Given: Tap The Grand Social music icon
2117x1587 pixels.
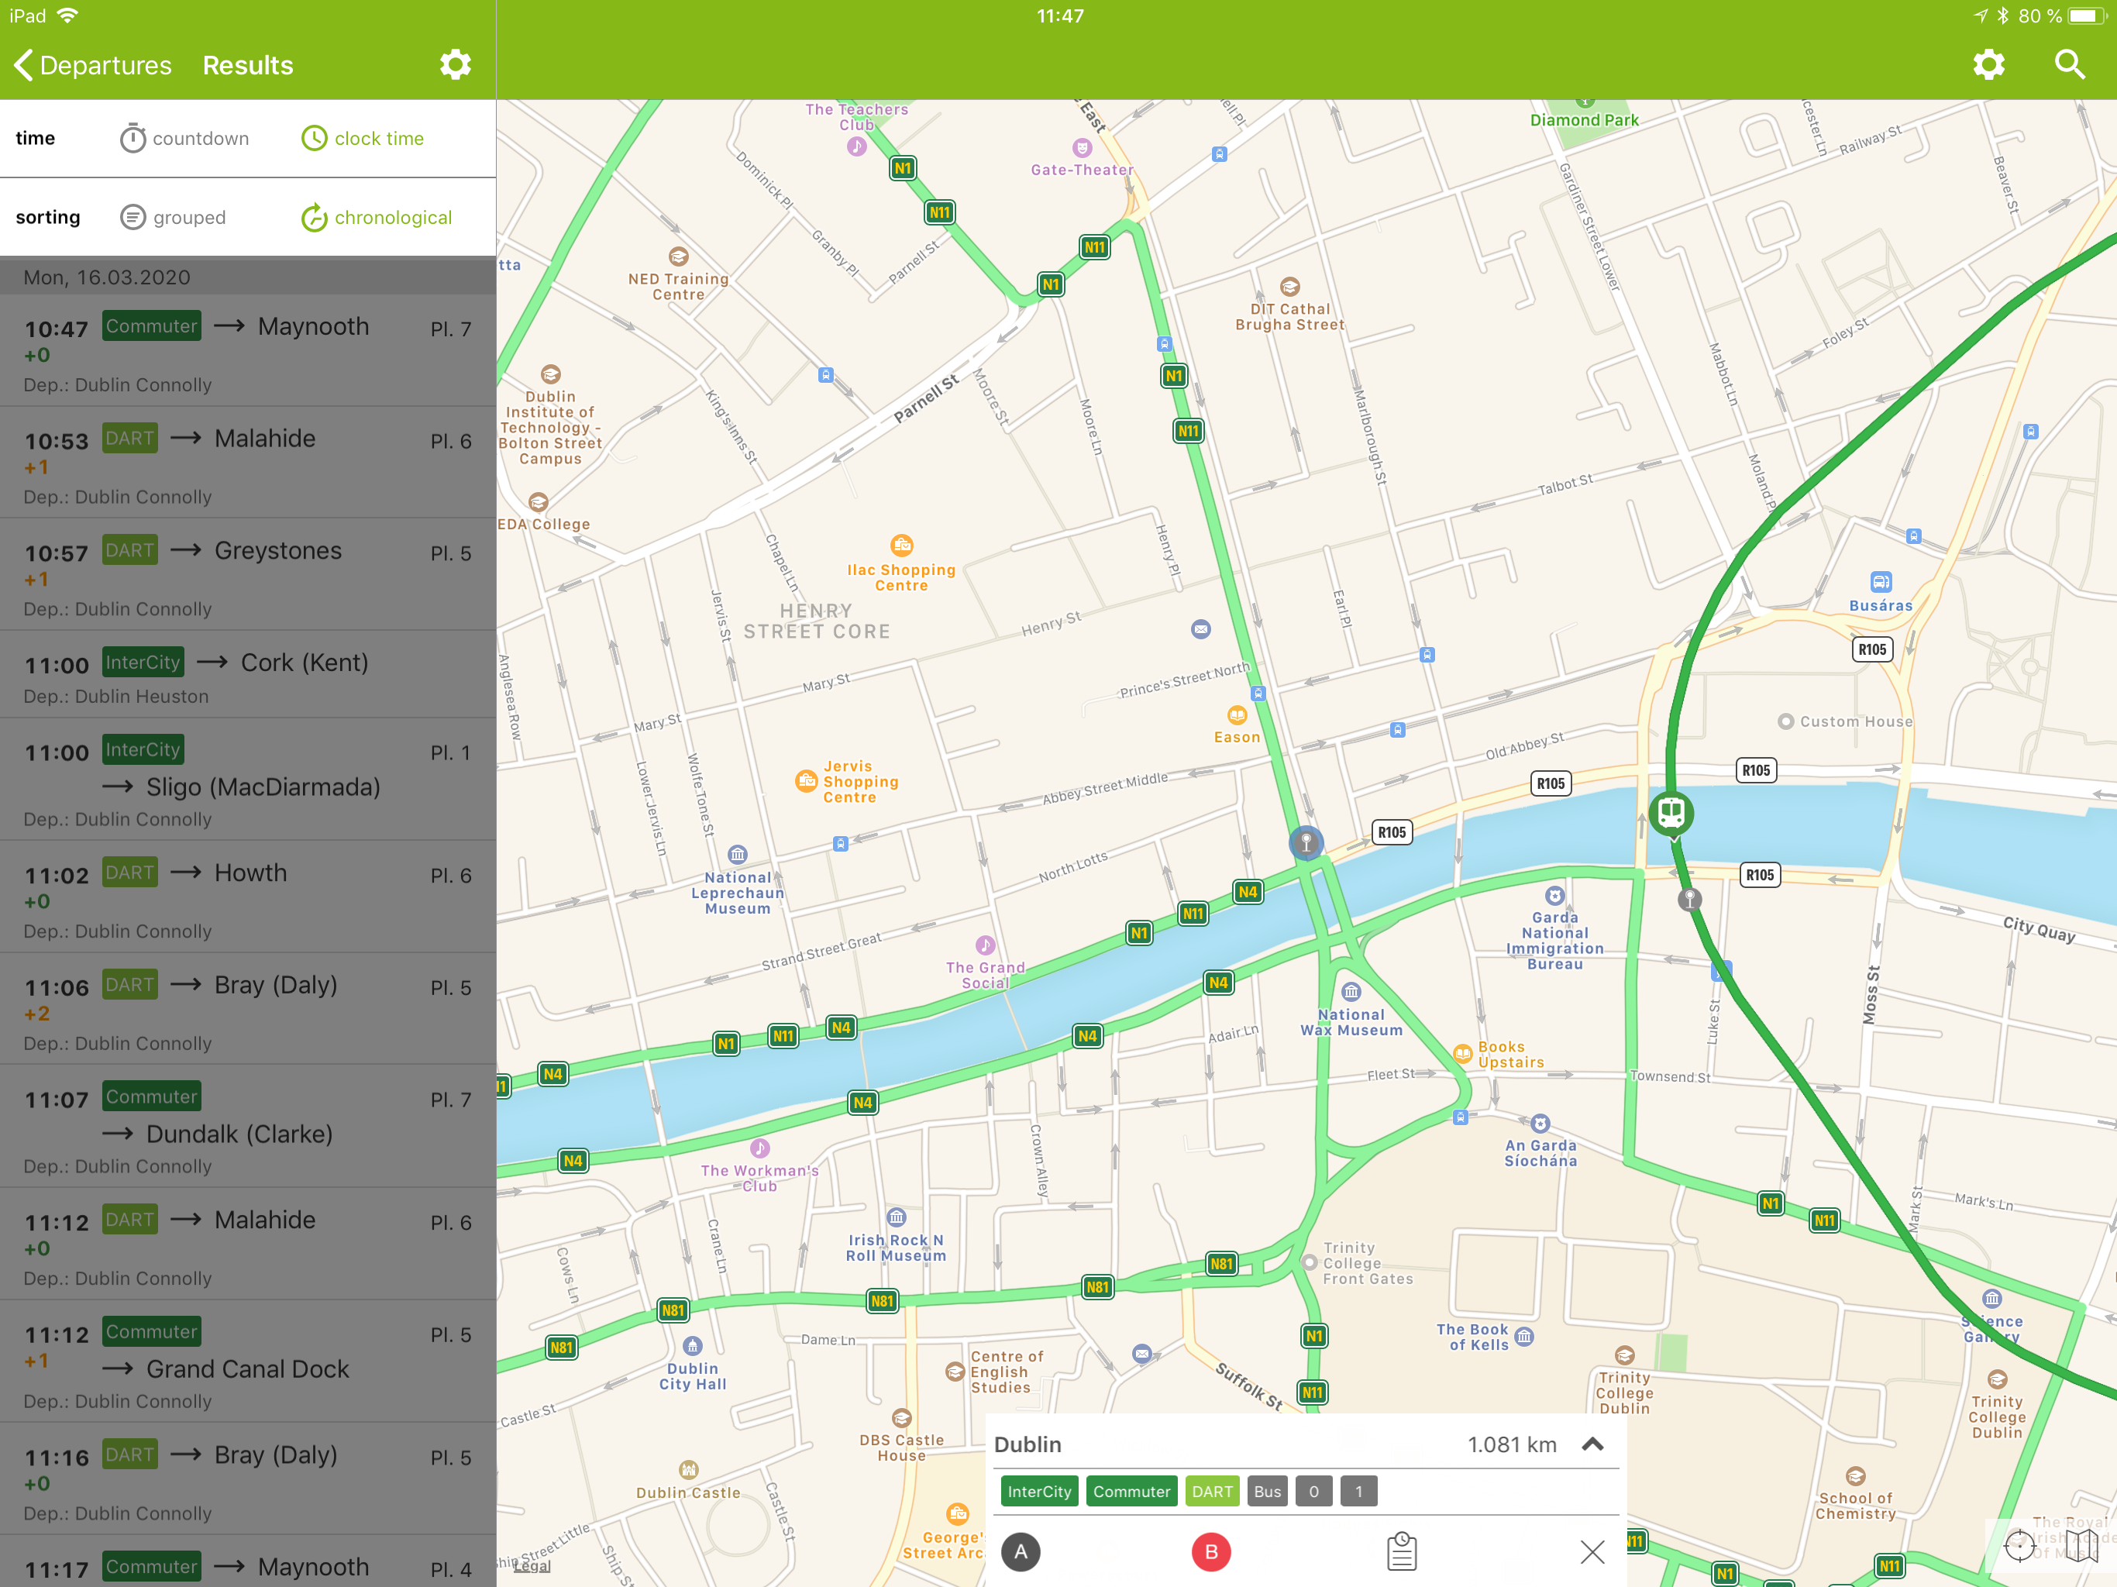Looking at the screenshot, I should point(985,945).
